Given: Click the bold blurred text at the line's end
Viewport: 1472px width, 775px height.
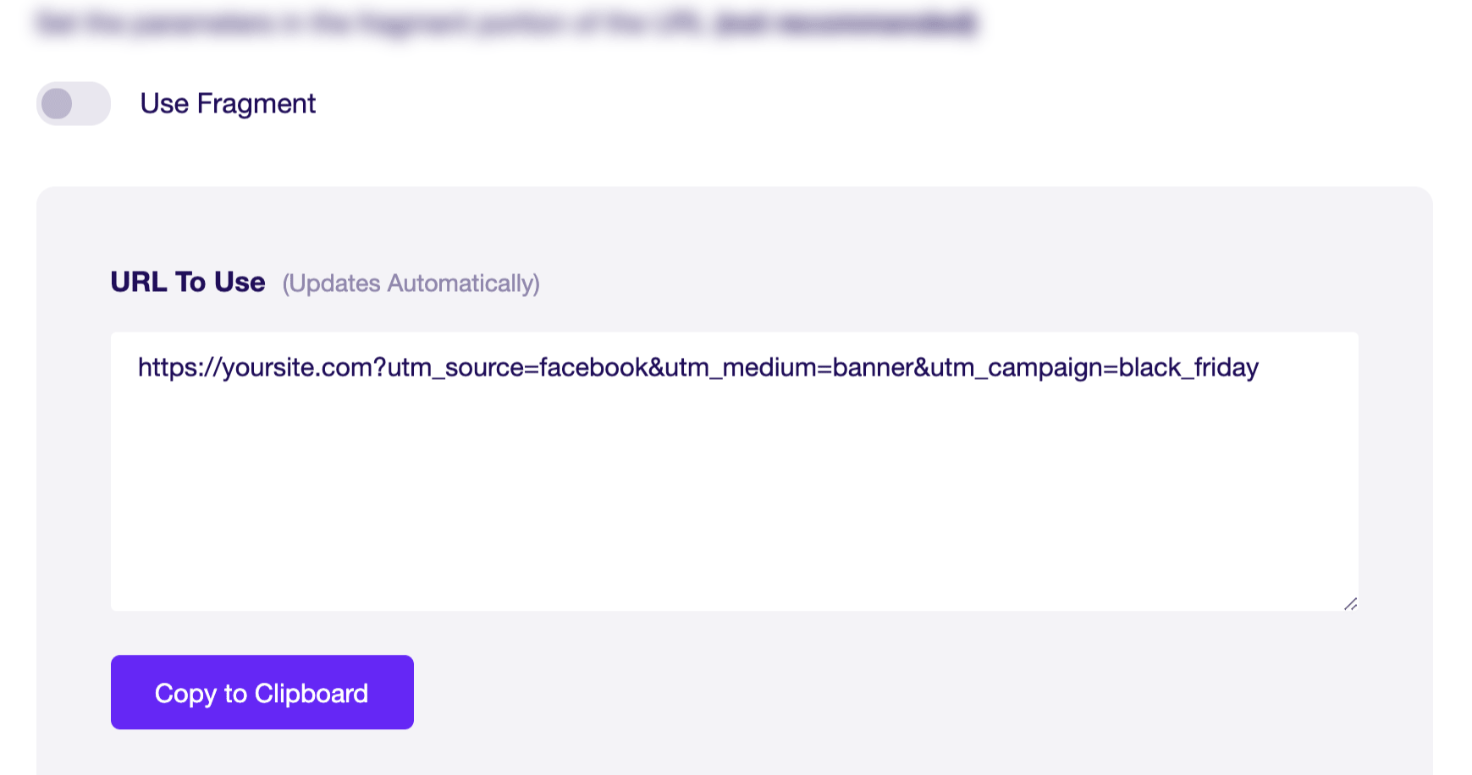Looking at the screenshot, I should [x=846, y=22].
